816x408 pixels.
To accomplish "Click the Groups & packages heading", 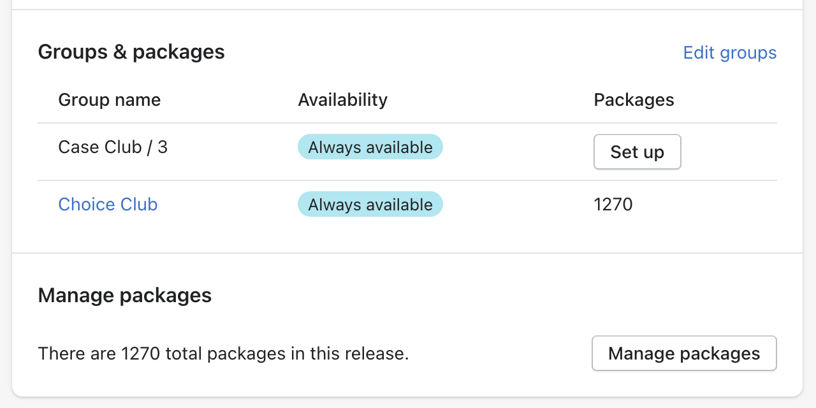I will pos(131,52).
